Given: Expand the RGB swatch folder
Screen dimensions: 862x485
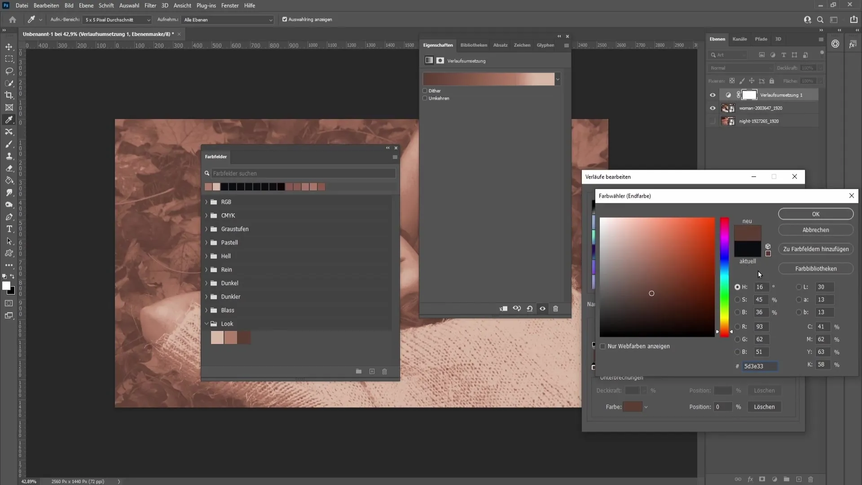Looking at the screenshot, I should click(x=207, y=202).
